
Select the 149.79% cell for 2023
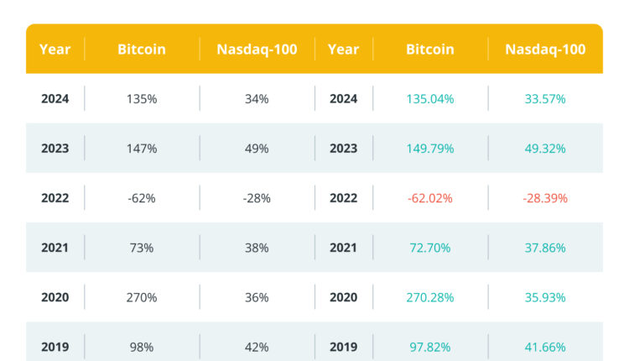(429, 149)
